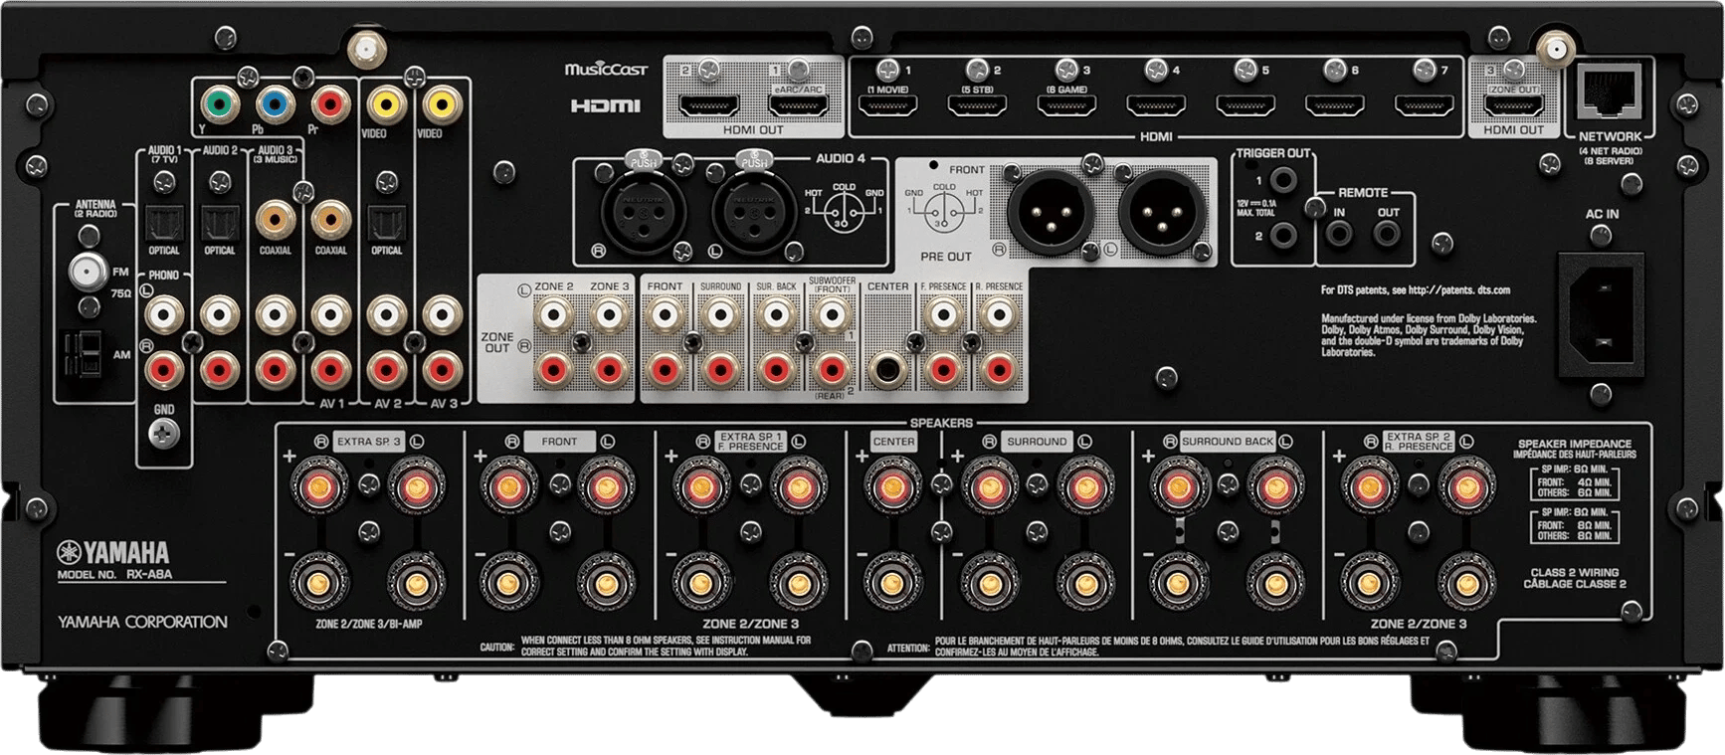
Task: Click the MusicCast logo
Action: click(606, 69)
